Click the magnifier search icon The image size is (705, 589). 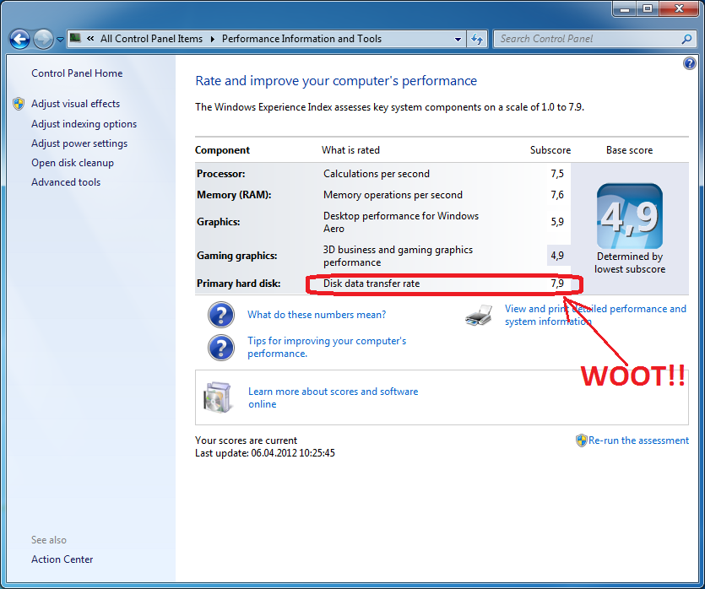686,39
